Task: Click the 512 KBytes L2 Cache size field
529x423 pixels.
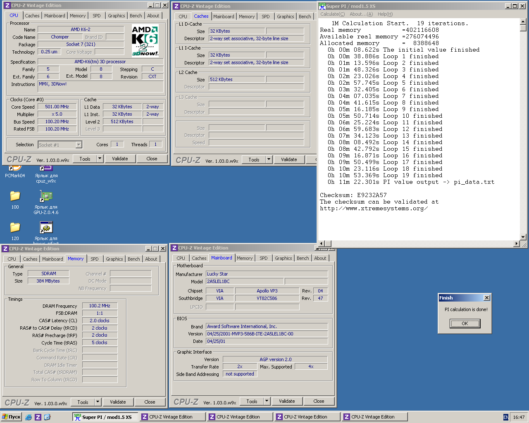Action: [236, 79]
